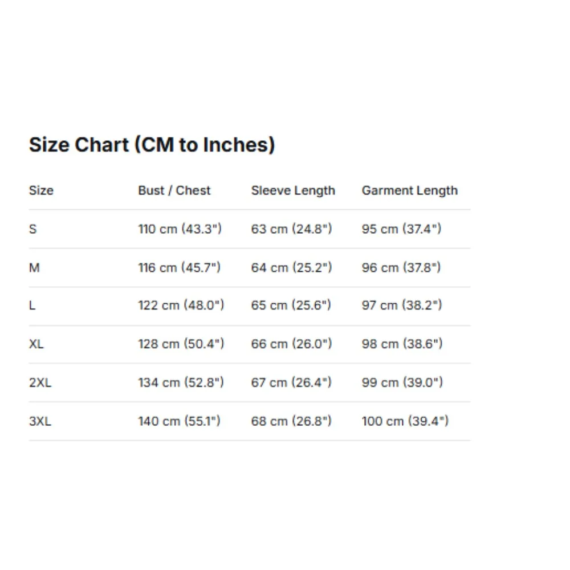Click the Sleeve Length column header
570x570 pixels.
click(x=293, y=191)
